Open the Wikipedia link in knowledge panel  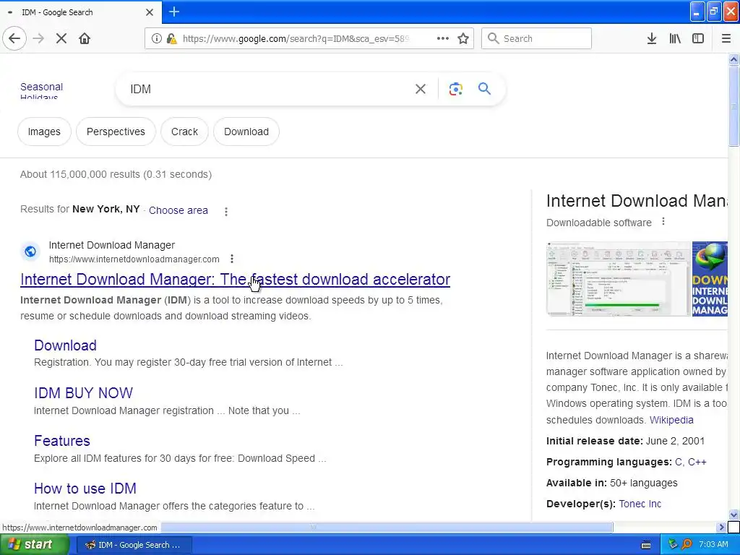coord(671,420)
